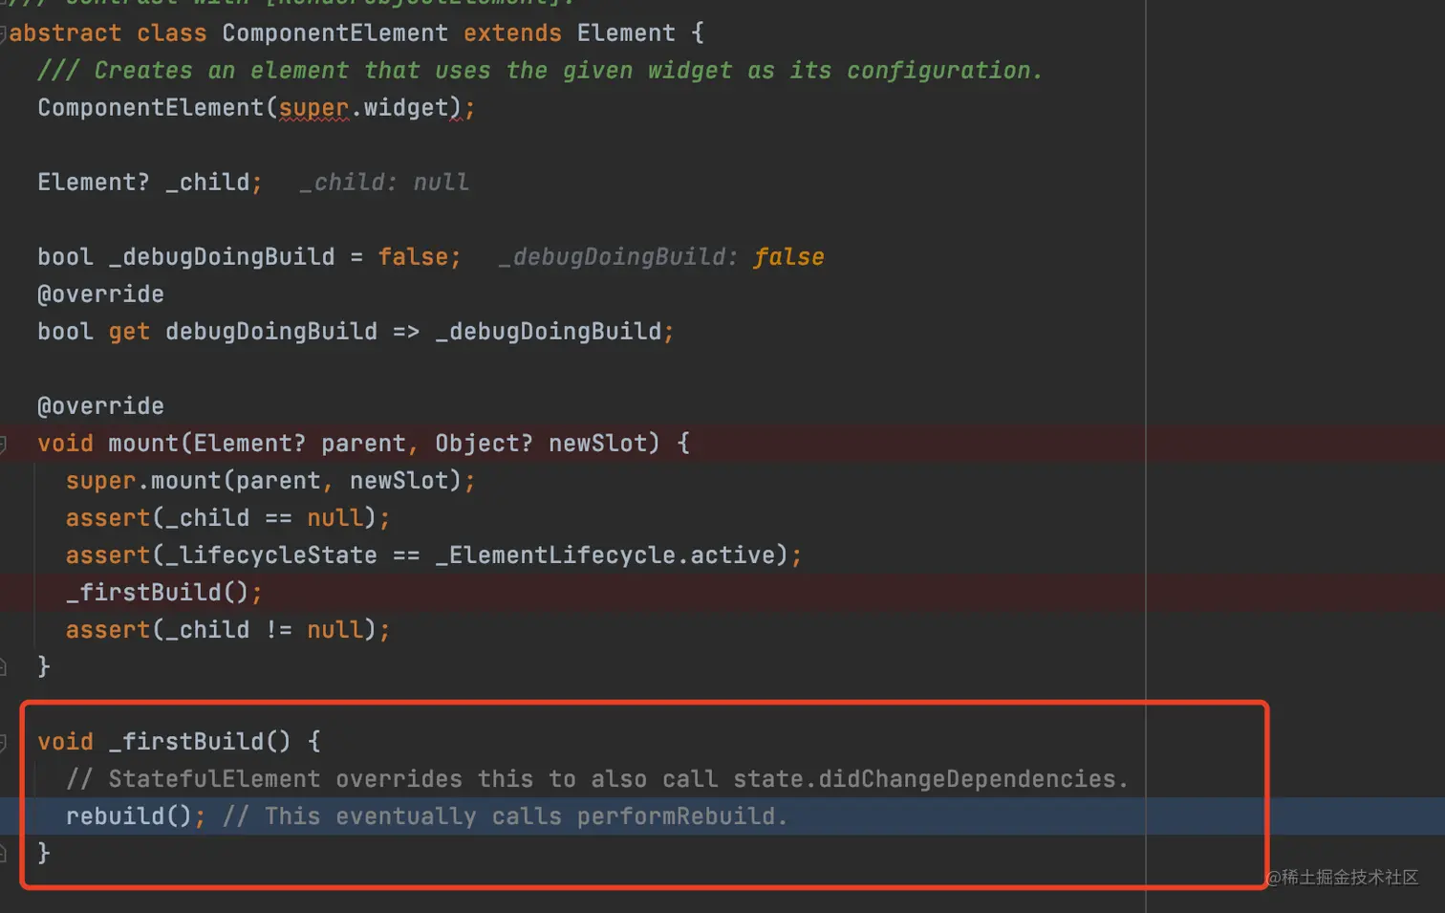Click 'widget' in the constructor parameter

(x=406, y=108)
